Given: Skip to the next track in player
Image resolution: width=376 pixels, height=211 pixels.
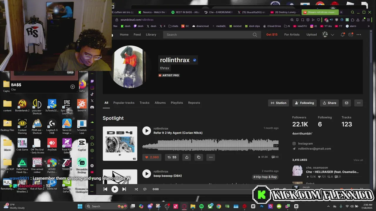Looking at the screenshot, I should click(124, 189).
